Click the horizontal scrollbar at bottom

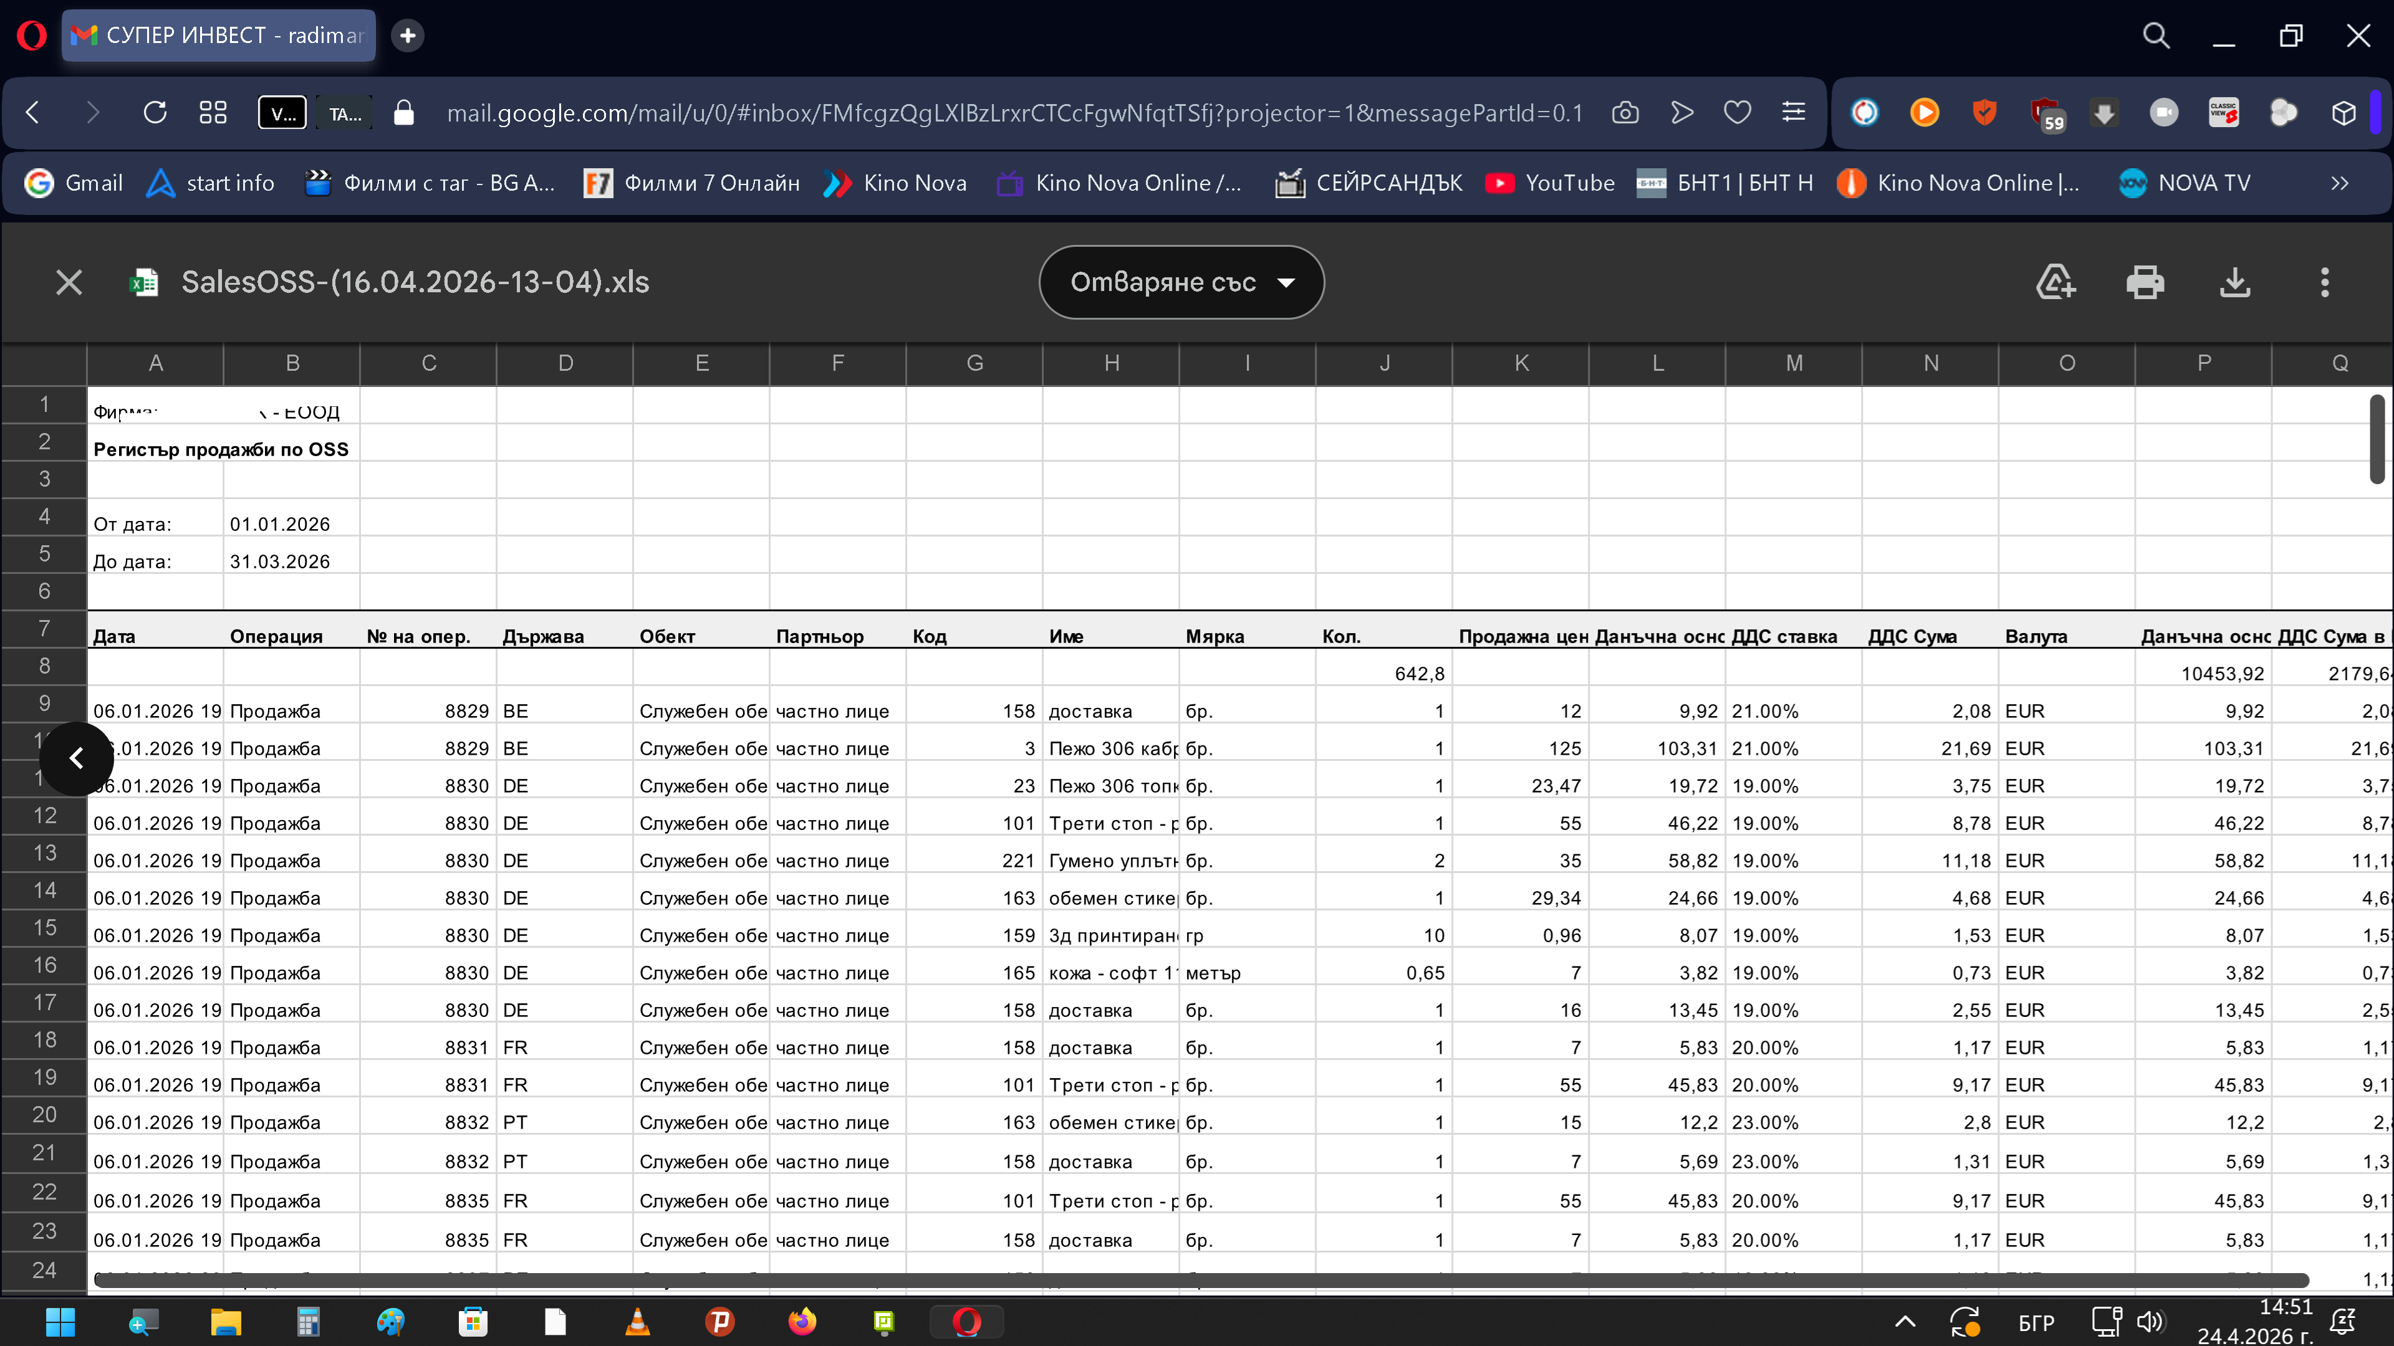[x=1201, y=1281]
